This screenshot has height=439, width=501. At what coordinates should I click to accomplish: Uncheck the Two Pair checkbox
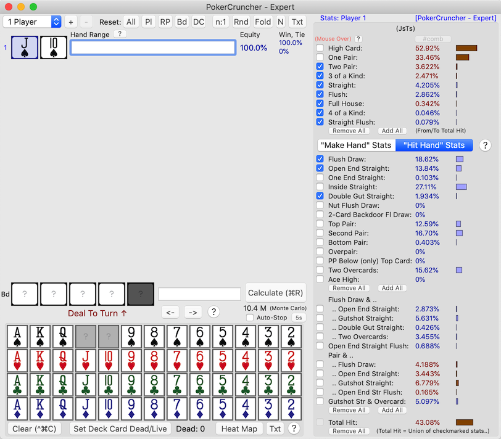320,67
